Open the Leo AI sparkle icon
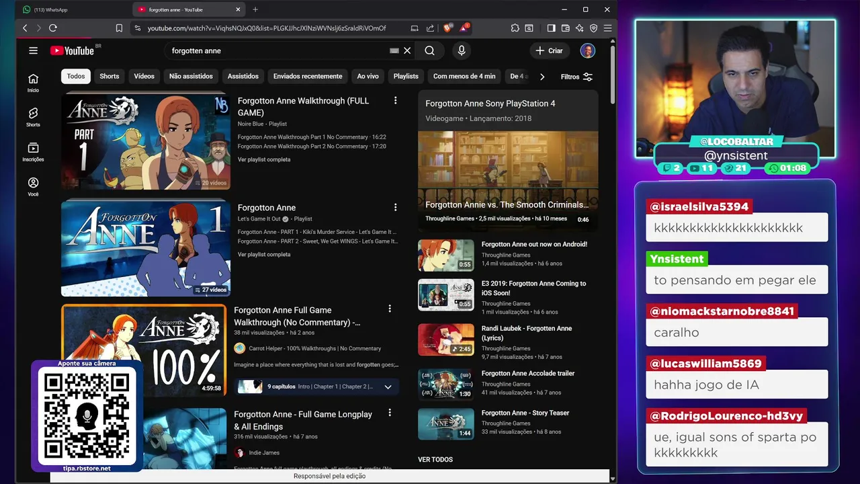860x484 pixels. [x=579, y=28]
